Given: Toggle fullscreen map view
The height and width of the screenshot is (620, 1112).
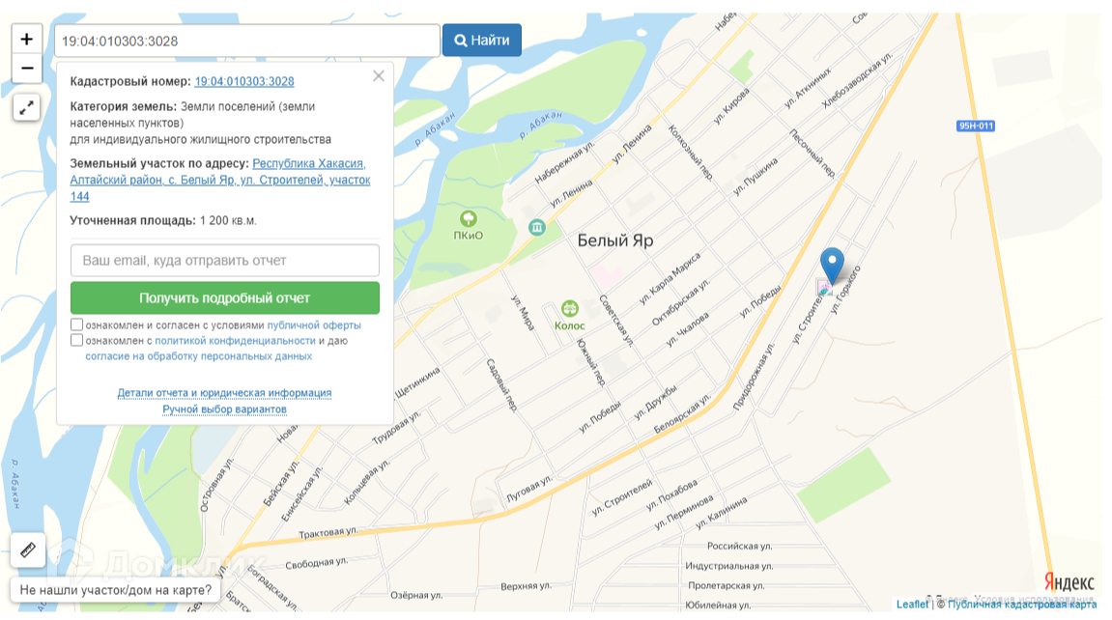Looking at the screenshot, I should click(27, 108).
